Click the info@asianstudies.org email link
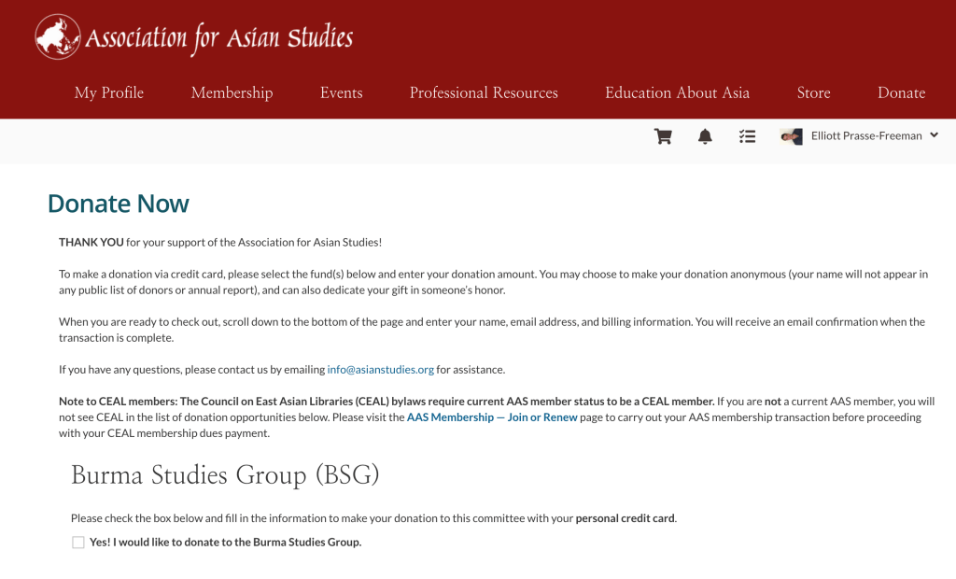The height and width of the screenshot is (579, 956). (380, 370)
